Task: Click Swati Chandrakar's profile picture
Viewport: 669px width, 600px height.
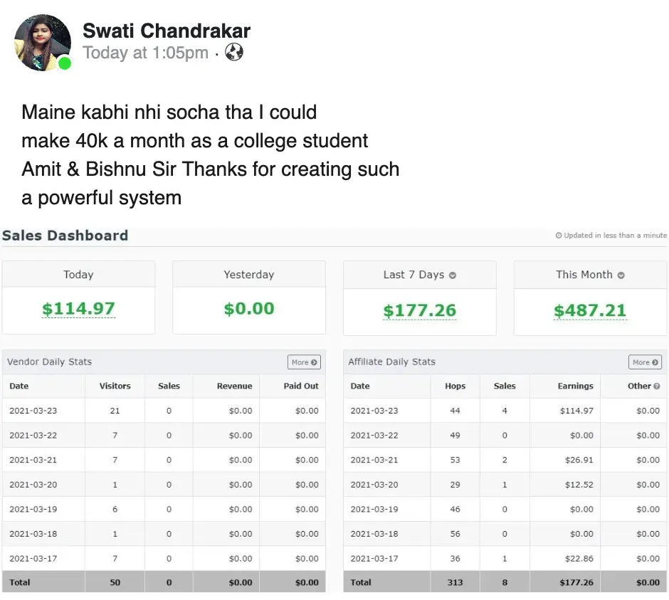Action: pos(43,43)
